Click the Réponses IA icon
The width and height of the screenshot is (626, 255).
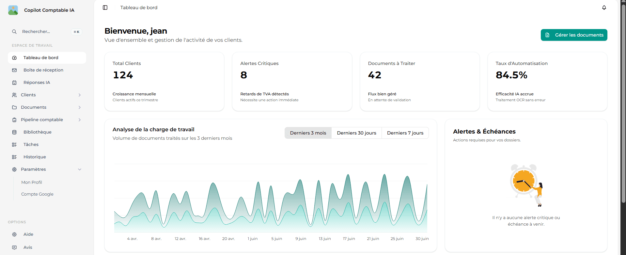pyautogui.click(x=14, y=83)
